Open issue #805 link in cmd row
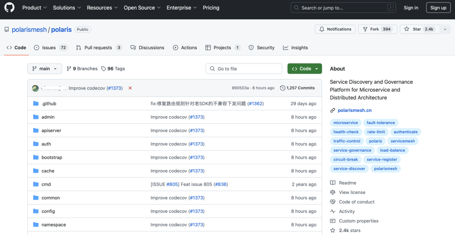The image size is (455, 235). pyautogui.click(x=172, y=185)
